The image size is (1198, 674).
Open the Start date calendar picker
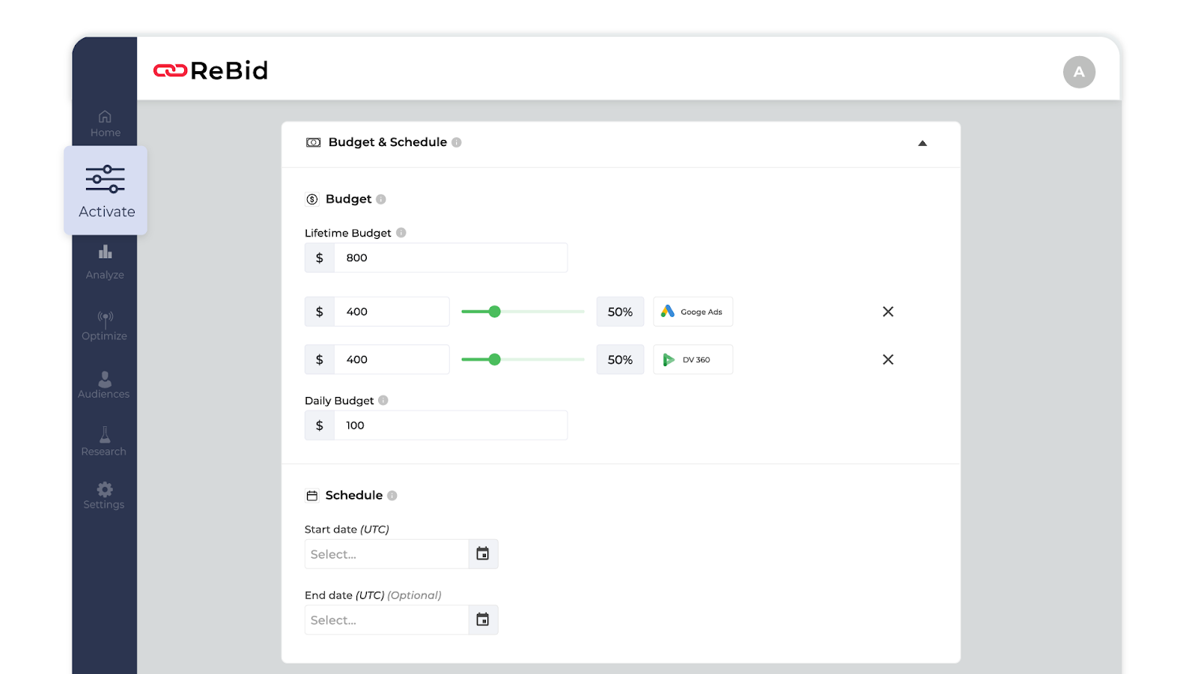pos(483,554)
